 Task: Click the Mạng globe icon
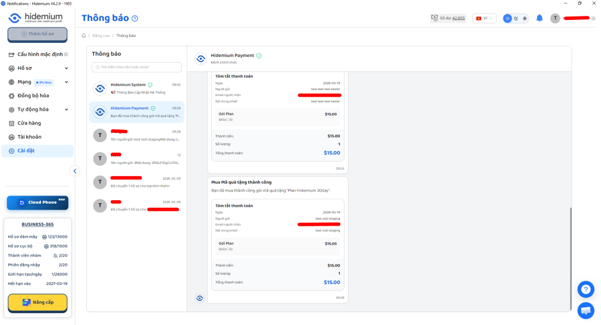click(x=12, y=82)
